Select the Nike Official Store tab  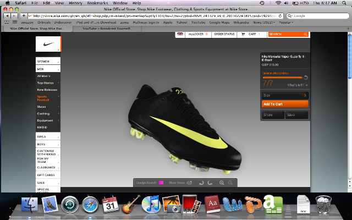[37, 29]
